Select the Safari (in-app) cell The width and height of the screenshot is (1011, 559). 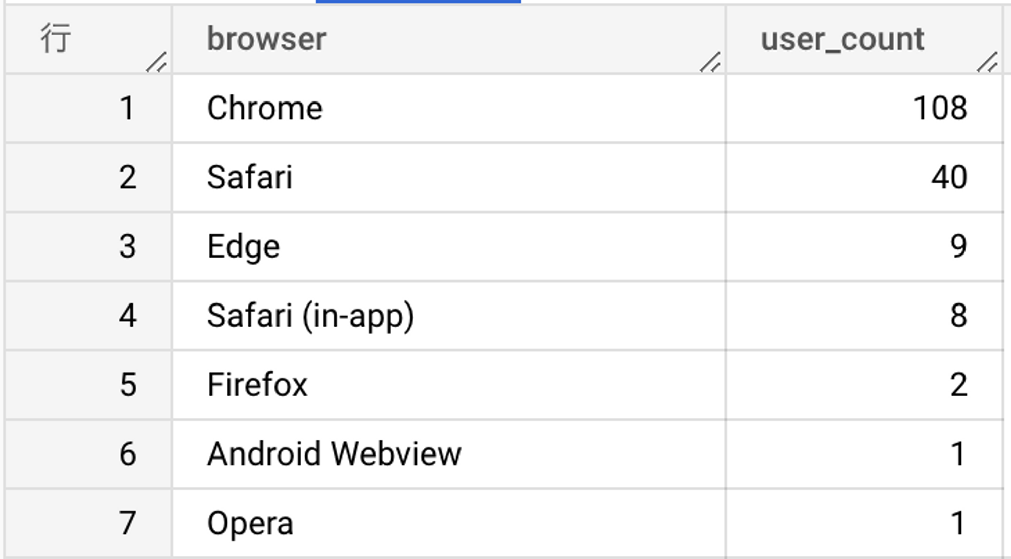tap(449, 316)
